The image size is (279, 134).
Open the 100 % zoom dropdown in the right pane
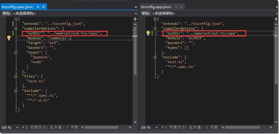[x=157, y=127]
